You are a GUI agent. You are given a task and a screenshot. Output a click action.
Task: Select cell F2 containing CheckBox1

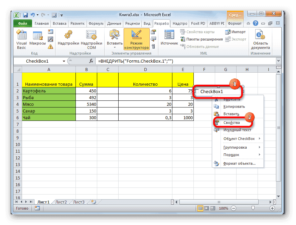[204, 90]
